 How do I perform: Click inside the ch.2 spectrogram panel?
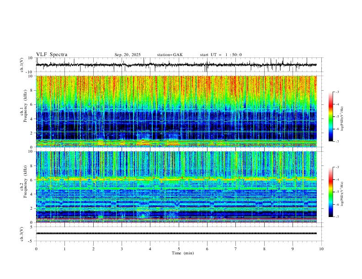[176, 187]
